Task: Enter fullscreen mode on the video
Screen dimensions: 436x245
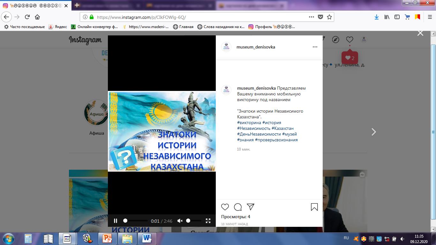Action: click(208, 221)
